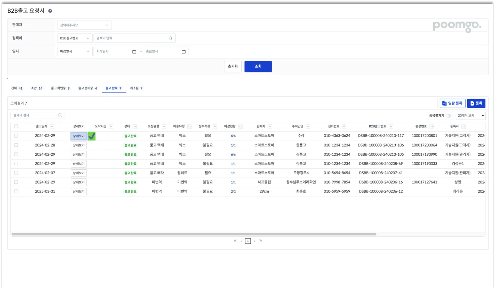Open the 판매처 column filter icon
This screenshot has height=290, width=495.
270,127
